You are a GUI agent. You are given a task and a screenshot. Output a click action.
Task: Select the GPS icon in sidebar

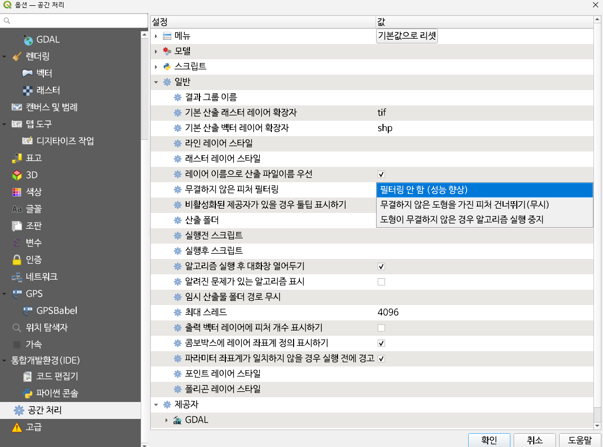(17, 294)
